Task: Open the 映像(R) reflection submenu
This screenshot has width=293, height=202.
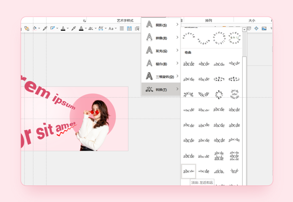Action: [161, 38]
